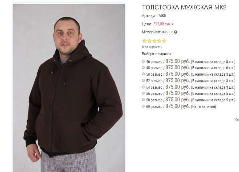Select 54 размер radio button
Image resolution: width=239 pixels, height=172 pixels.
coord(143,87)
